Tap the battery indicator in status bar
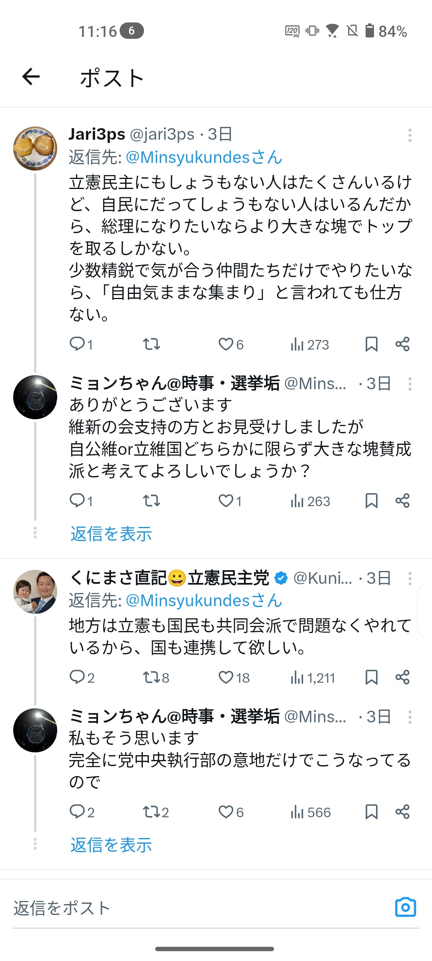432x961 pixels. tap(370, 31)
